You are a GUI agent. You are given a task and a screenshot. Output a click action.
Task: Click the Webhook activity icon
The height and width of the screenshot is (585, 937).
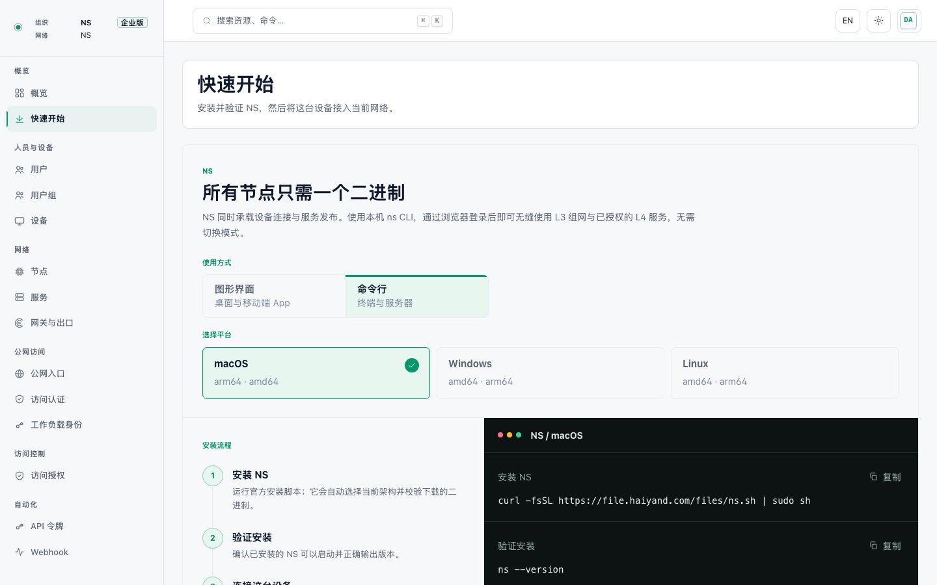[x=20, y=552]
